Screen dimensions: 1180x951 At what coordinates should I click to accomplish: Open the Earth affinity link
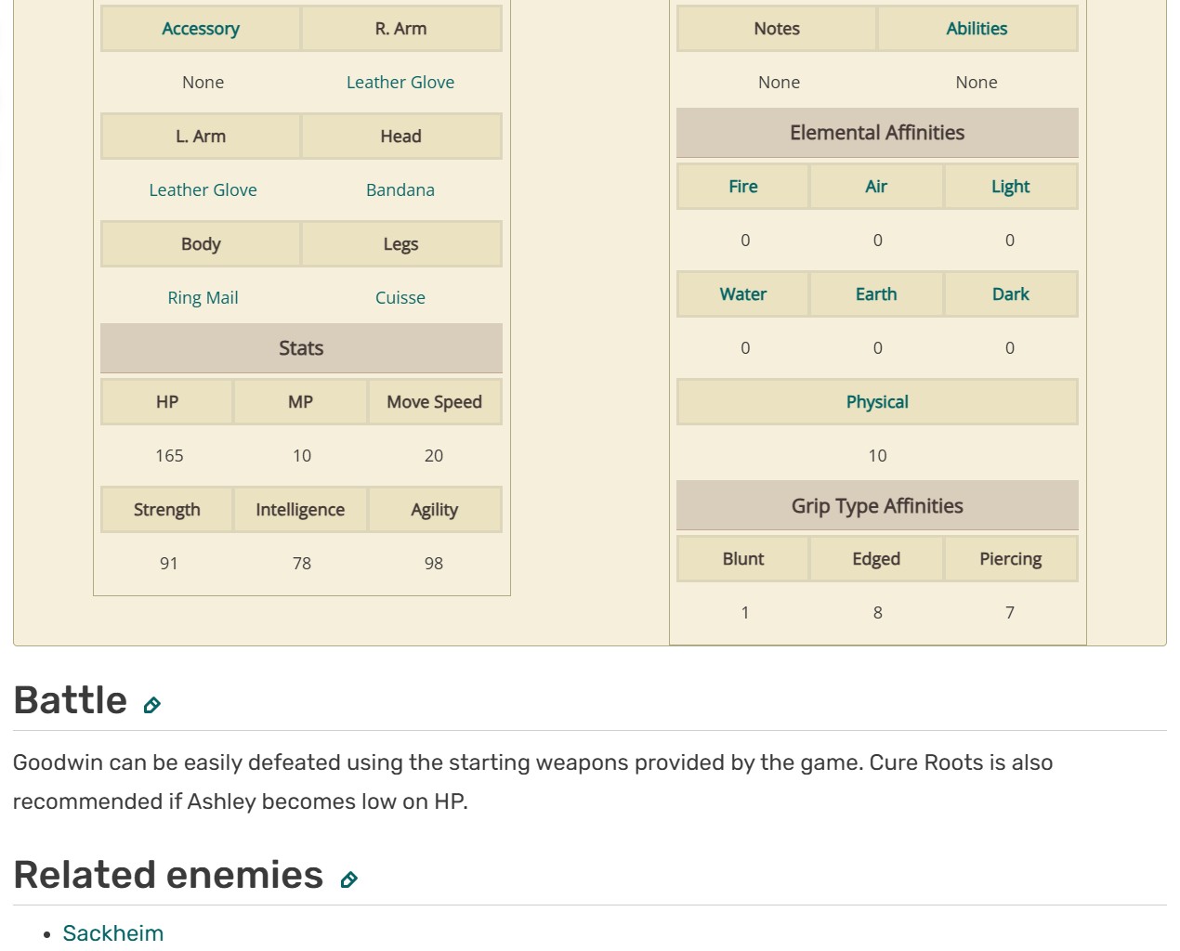click(876, 294)
